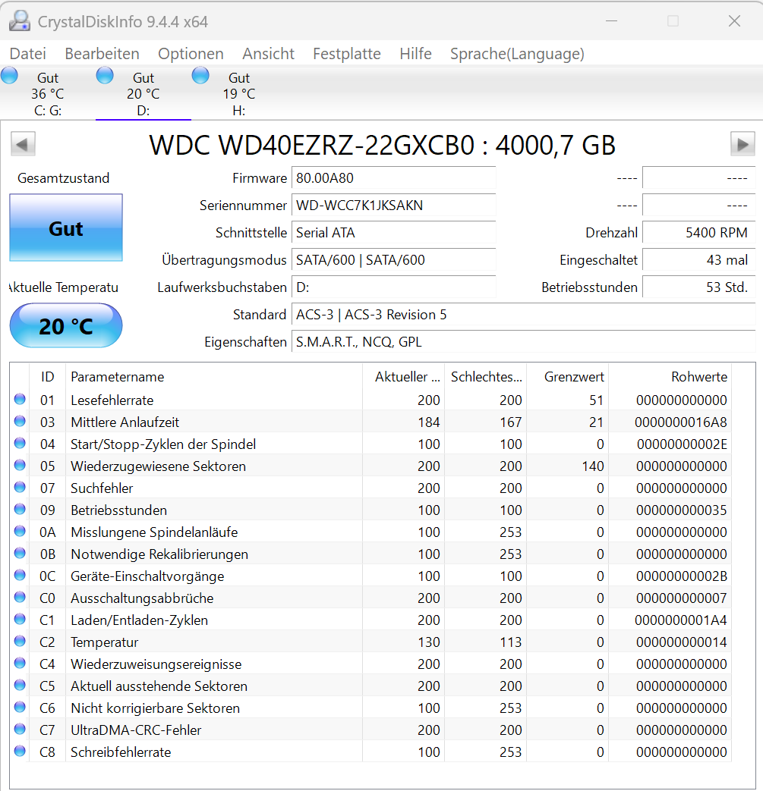Click the CrystalDiskInfo app icon in title bar
The height and width of the screenshot is (791, 763).
[x=20, y=21]
